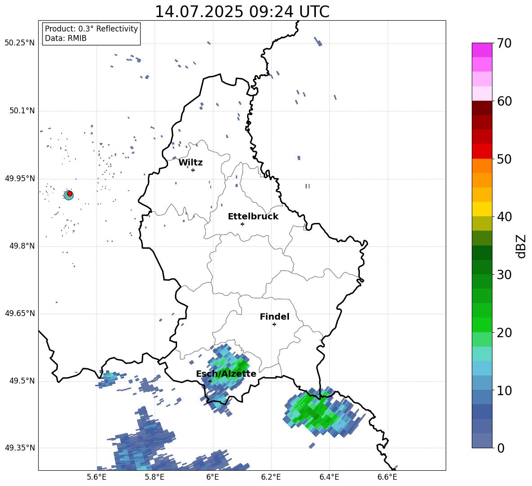Click the 'Wiltz' city label

191,163
